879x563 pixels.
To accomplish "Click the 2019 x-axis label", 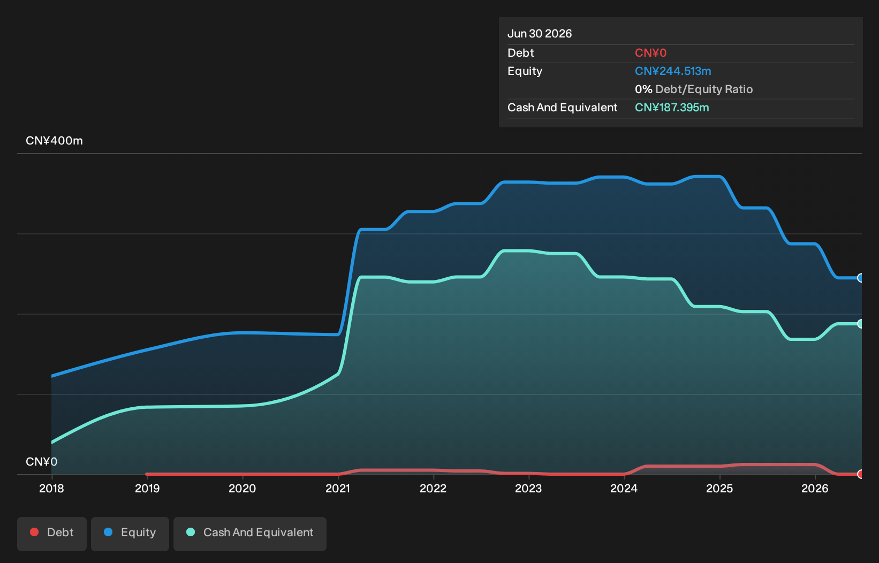I will click(x=147, y=488).
